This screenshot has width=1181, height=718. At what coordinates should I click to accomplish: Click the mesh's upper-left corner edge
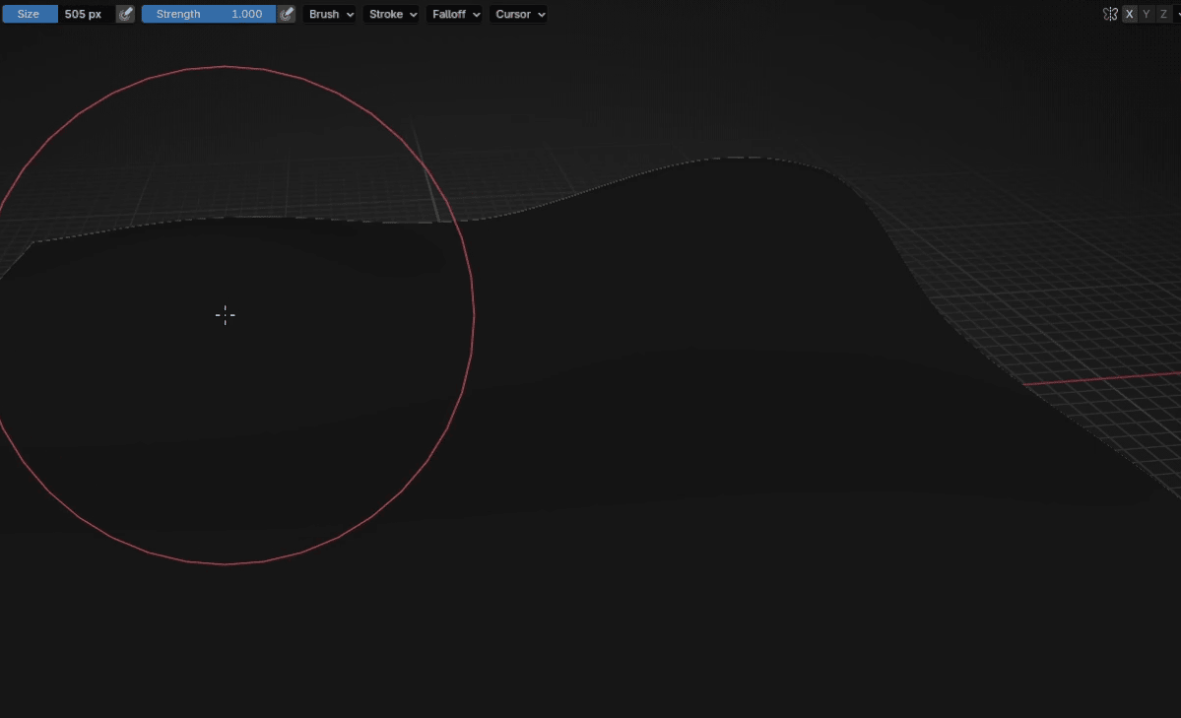pos(33,241)
